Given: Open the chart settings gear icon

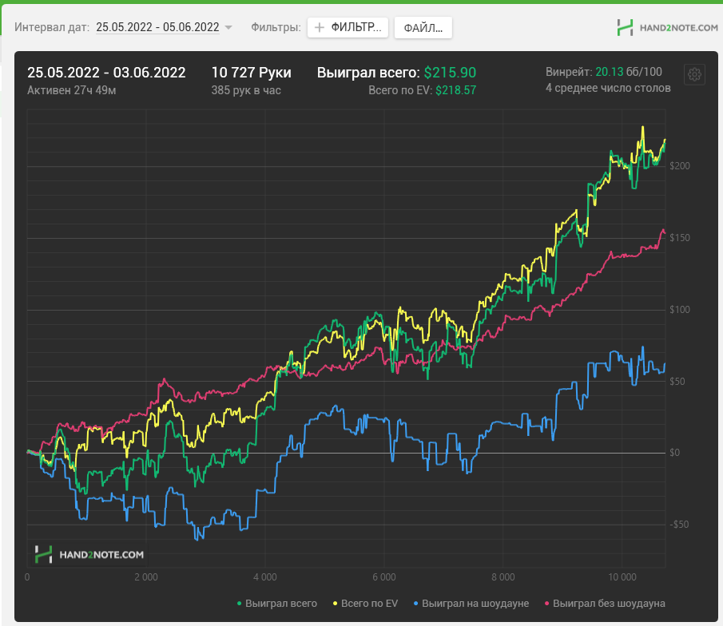Looking at the screenshot, I should pos(694,74).
